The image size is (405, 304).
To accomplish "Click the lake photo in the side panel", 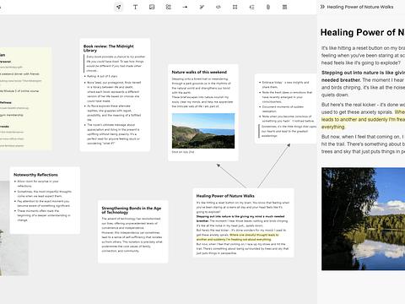I will click(x=363, y=219).
